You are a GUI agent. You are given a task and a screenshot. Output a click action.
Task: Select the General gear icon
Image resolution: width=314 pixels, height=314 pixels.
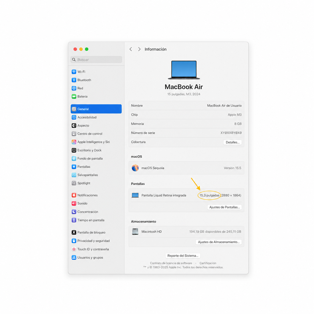click(74, 109)
